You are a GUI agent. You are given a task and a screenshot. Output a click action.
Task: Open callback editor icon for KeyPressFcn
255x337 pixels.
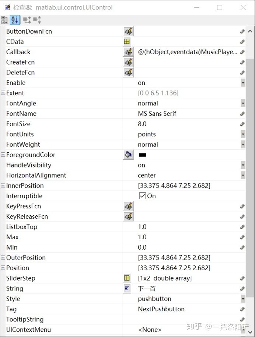pyautogui.click(x=128, y=206)
